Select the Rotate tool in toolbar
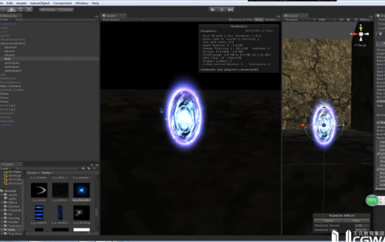The image size is (385, 242). [x=20, y=9]
